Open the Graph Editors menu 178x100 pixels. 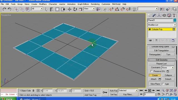(x=83, y=4)
